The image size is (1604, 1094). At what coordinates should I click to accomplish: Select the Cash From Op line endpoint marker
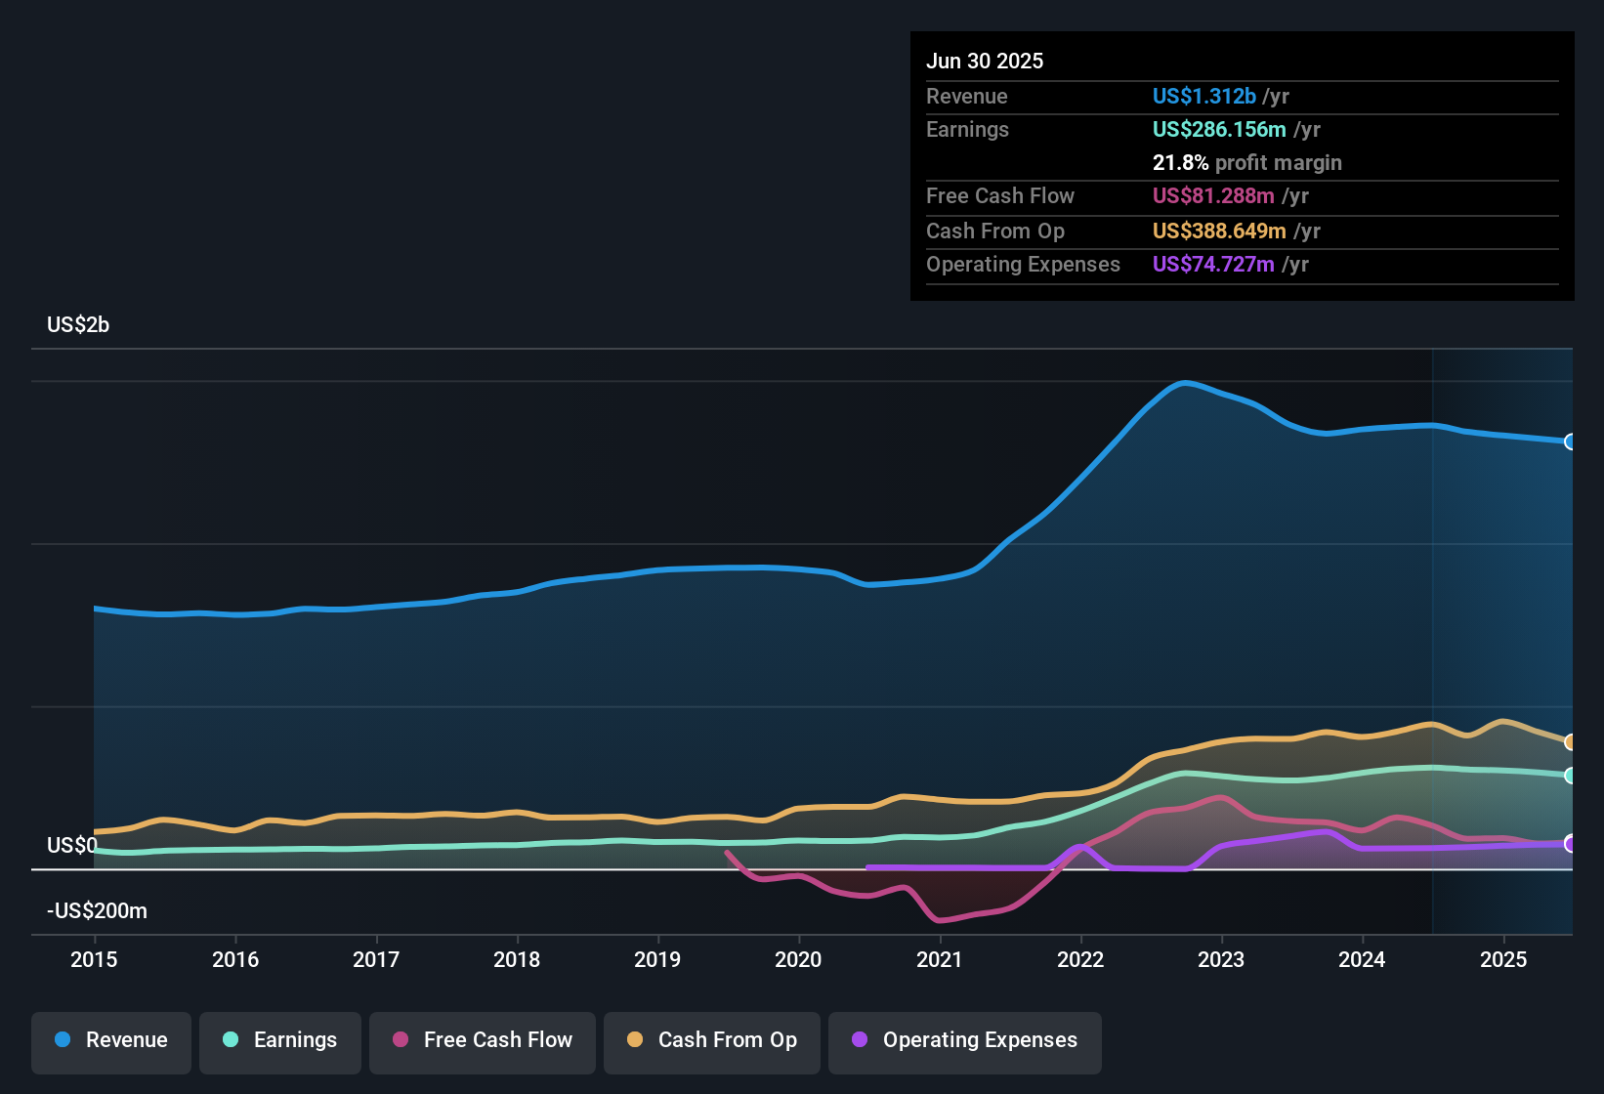1570,742
